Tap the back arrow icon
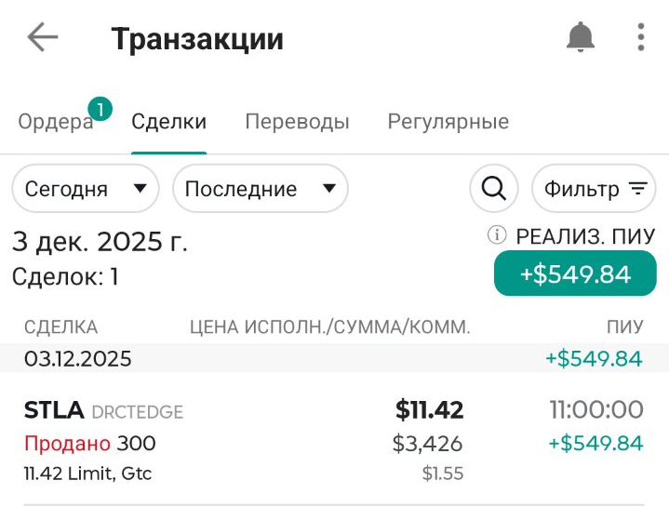This screenshot has width=669, height=507. tap(43, 38)
